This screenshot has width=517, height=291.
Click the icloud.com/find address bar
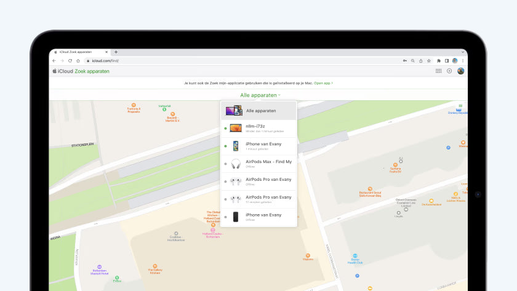tap(185, 61)
